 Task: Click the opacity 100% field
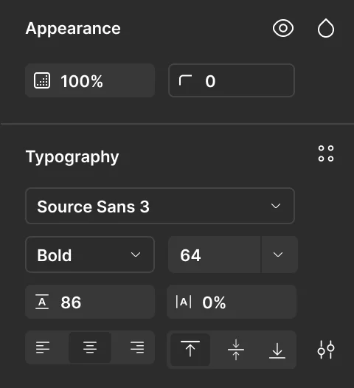[90, 80]
